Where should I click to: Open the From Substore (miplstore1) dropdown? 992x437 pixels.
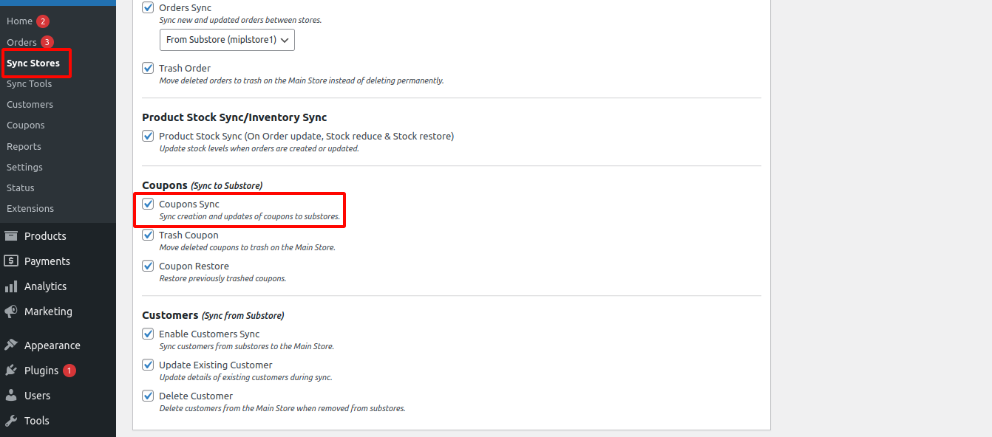(x=227, y=40)
